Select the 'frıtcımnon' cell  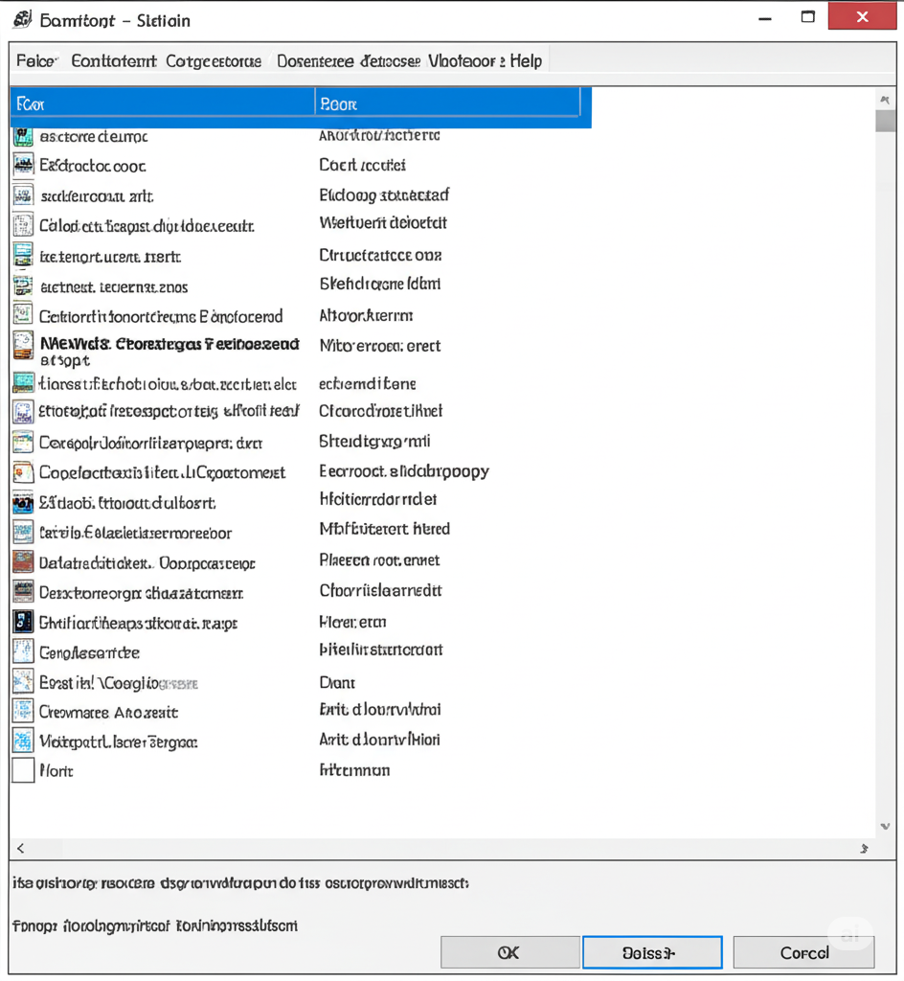tap(354, 770)
